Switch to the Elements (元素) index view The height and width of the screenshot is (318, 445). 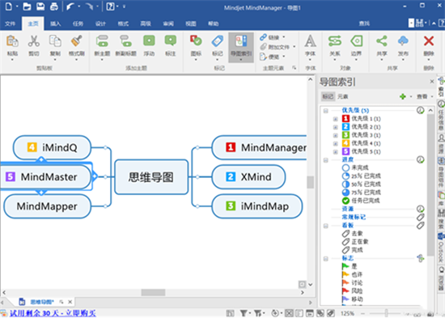pos(342,97)
